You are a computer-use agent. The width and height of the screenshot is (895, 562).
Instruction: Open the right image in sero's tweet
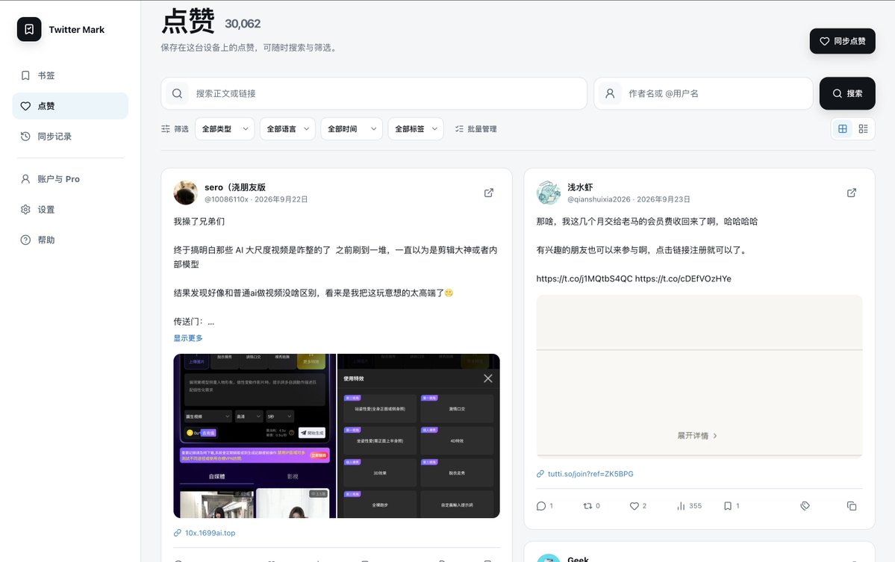(419, 436)
